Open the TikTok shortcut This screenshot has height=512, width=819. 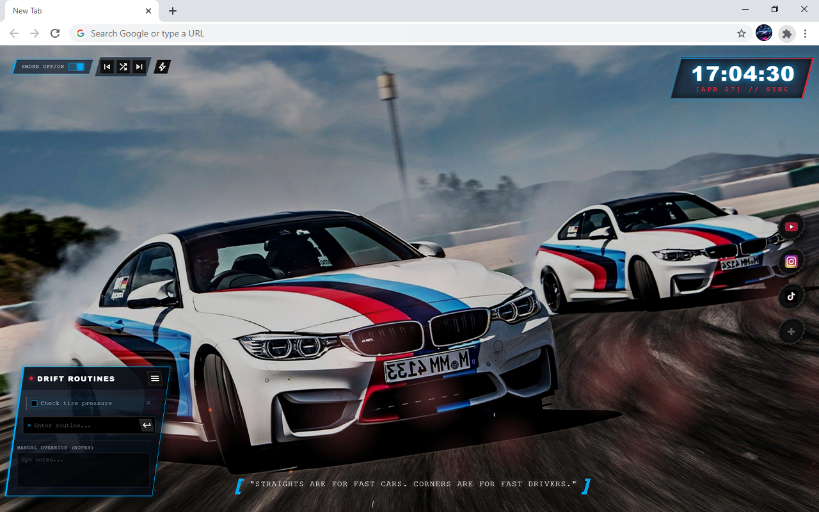click(x=791, y=296)
